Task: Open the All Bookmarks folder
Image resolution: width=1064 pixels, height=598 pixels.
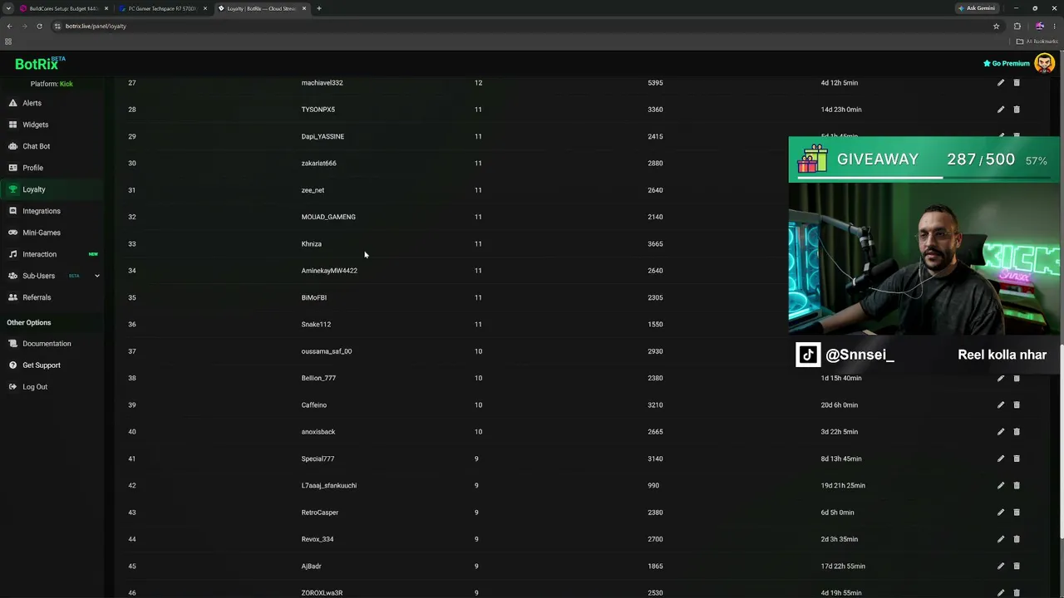Action: pos(1037,42)
